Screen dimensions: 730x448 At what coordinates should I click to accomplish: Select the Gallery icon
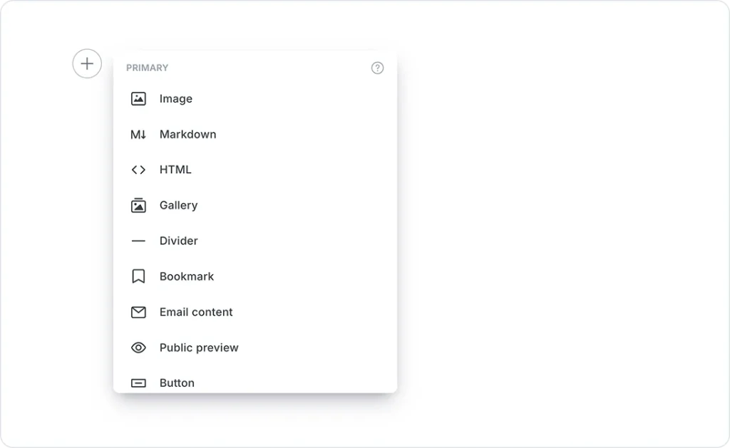pos(138,205)
